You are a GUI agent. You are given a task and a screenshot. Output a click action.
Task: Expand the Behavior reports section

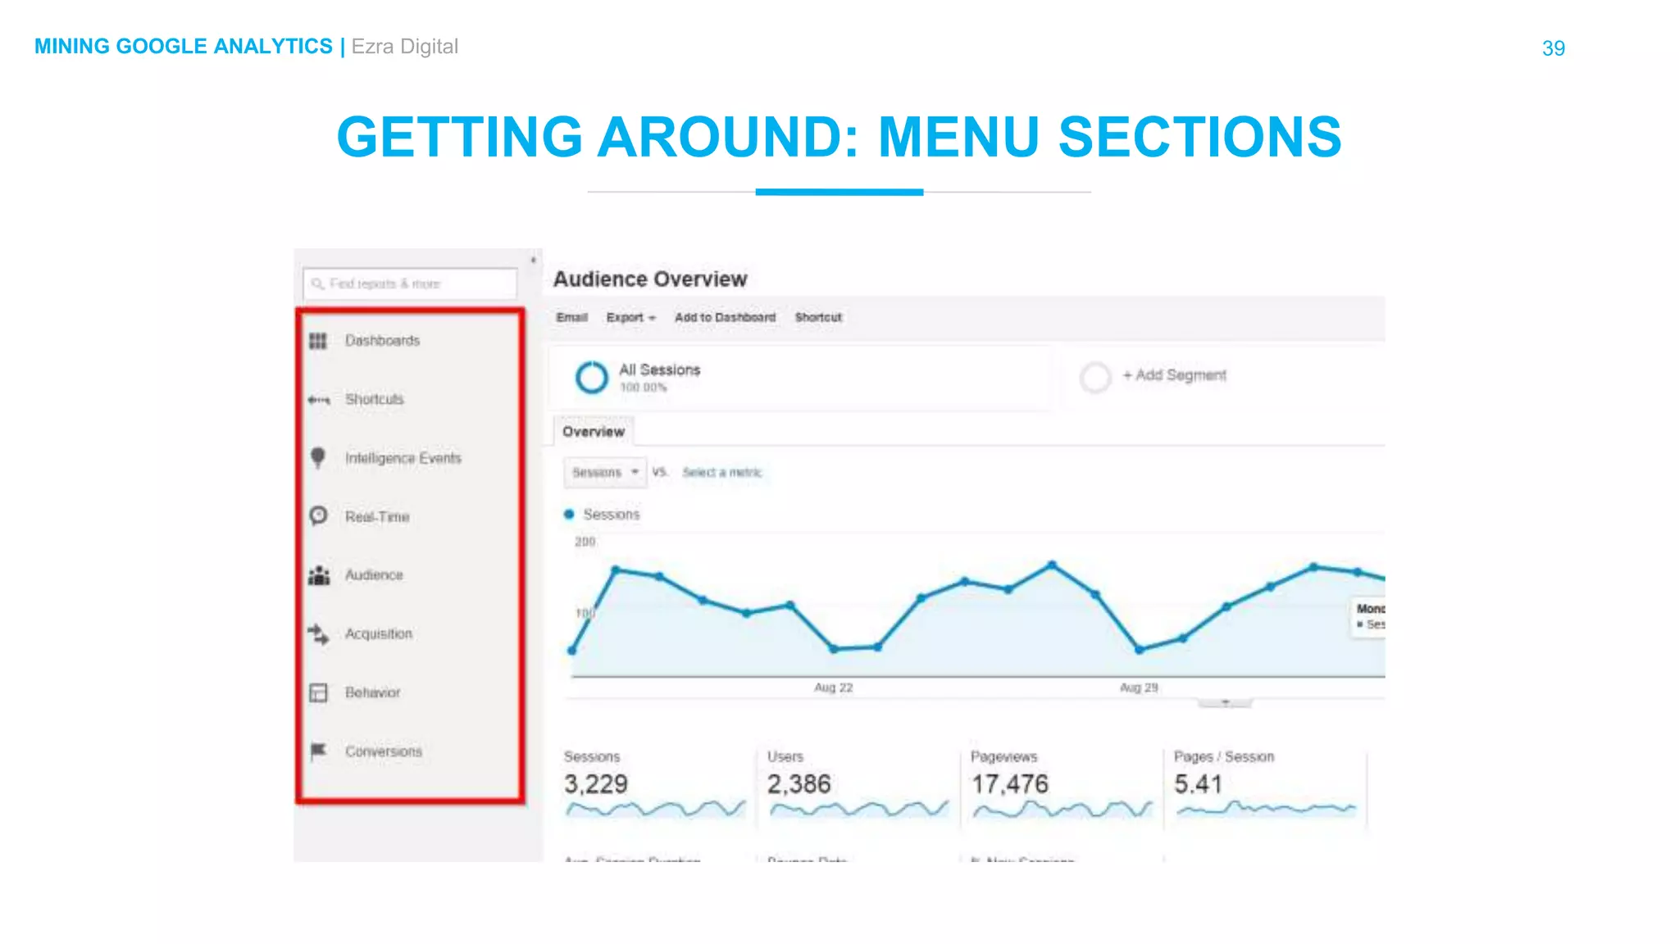373,692
